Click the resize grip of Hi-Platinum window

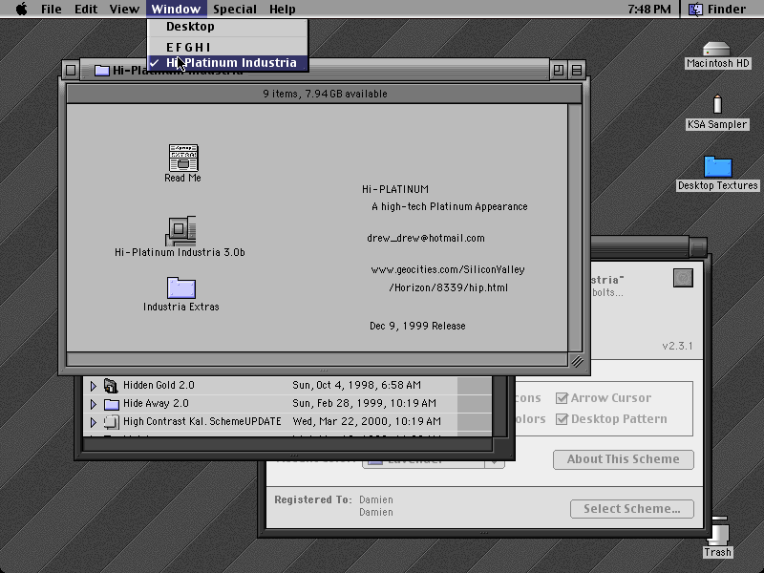pos(577,361)
